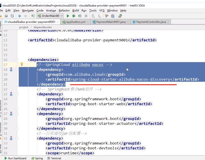Close the PaymentMain9001.java tab
Viewport: 205px width, 160px height.
pos(128,22)
